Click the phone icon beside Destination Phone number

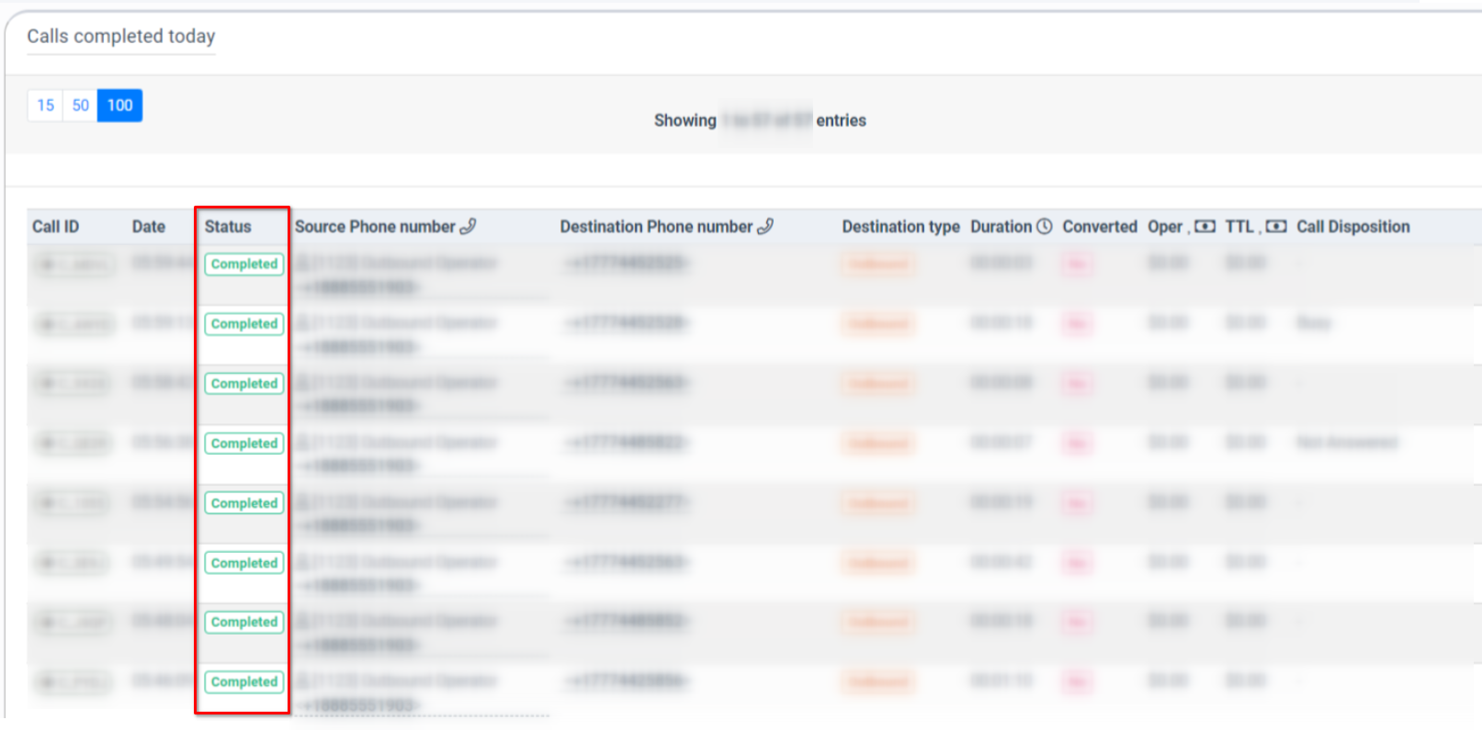tap(765, 226)
